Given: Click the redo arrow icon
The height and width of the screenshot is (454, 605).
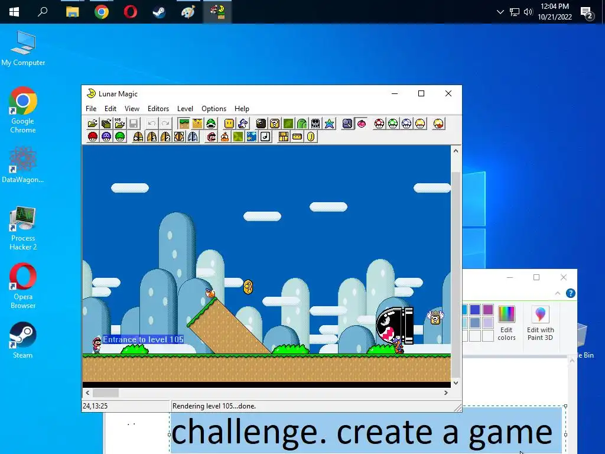Looking at the screenshot, I should point(165,124).
